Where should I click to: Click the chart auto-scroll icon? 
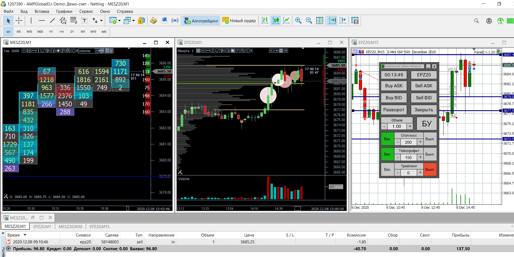pyautogui.click(x=332, y=20)
